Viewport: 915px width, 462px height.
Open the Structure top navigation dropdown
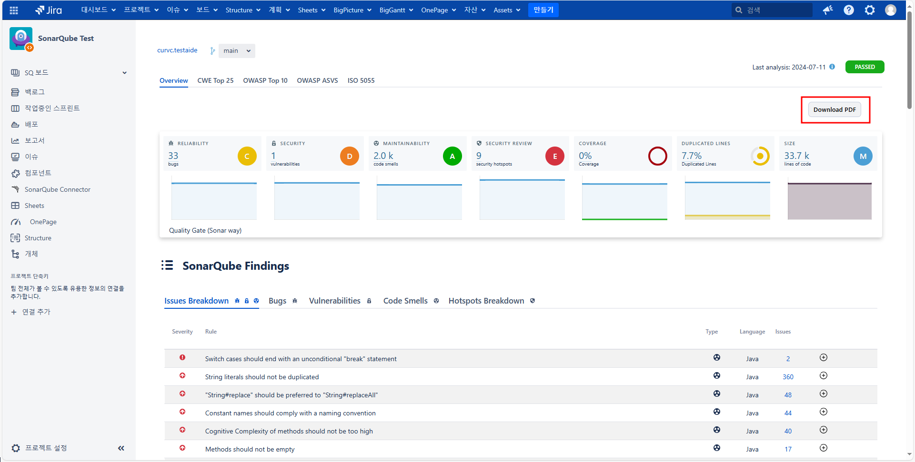pos(243,10)
